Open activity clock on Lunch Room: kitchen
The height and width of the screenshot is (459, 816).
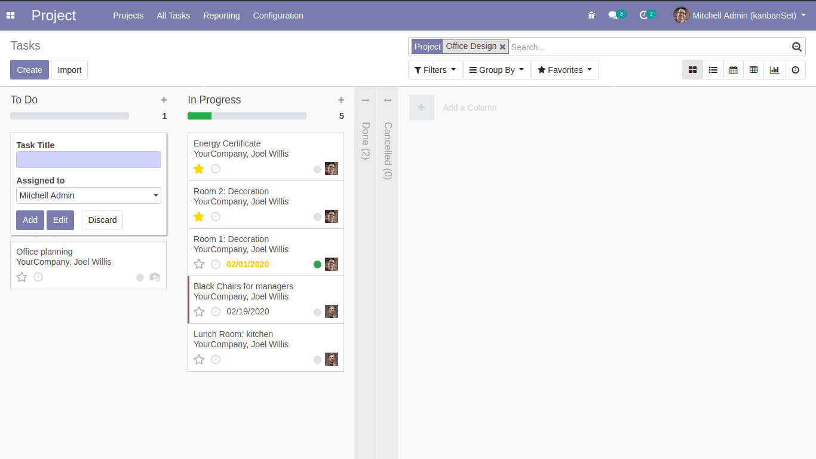(x=216, y=359)
